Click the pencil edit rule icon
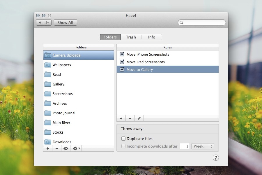Viewport: 262px width, 175px height. [139, 118]
